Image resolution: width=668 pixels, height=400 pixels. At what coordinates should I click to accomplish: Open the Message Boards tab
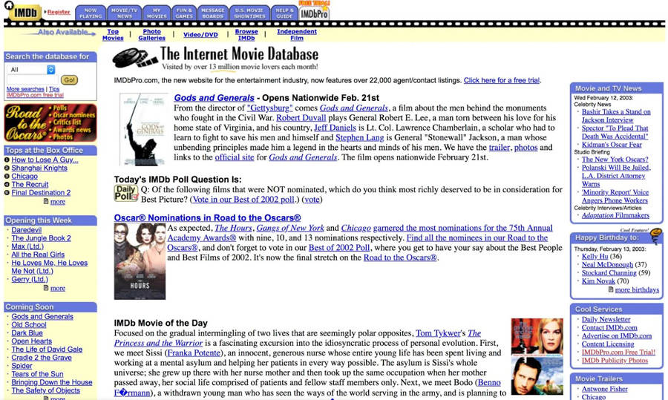(x=212, y=13)
